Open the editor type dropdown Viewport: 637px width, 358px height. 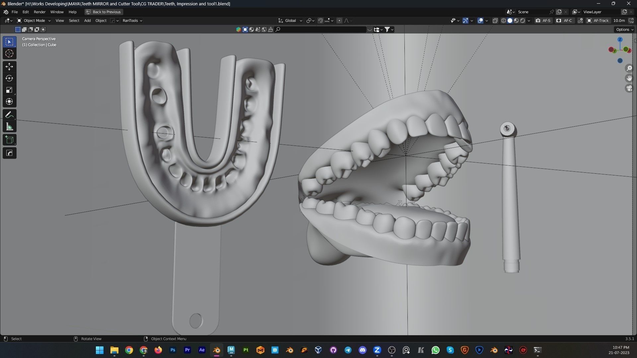click(9, 21)
